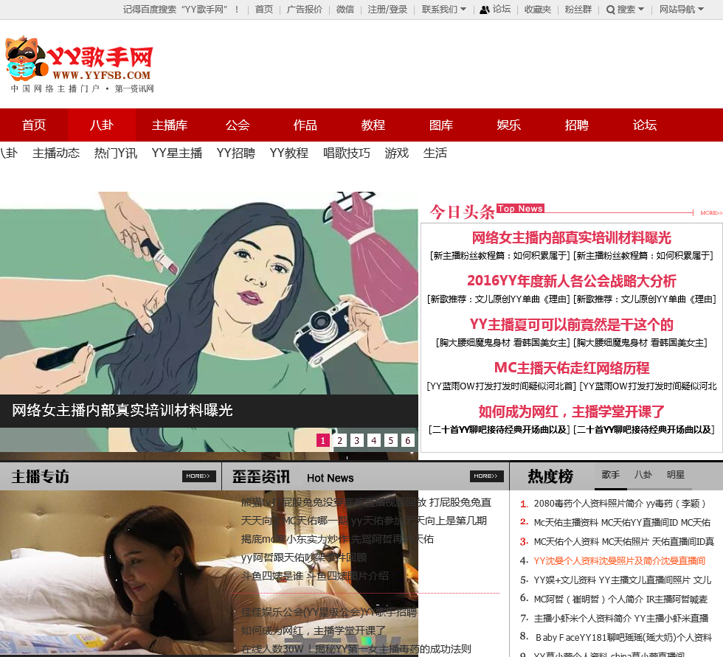Open news item 斗鱼四姨是谁
Screen dimensions: 723x657
click(x=315, y=576)
